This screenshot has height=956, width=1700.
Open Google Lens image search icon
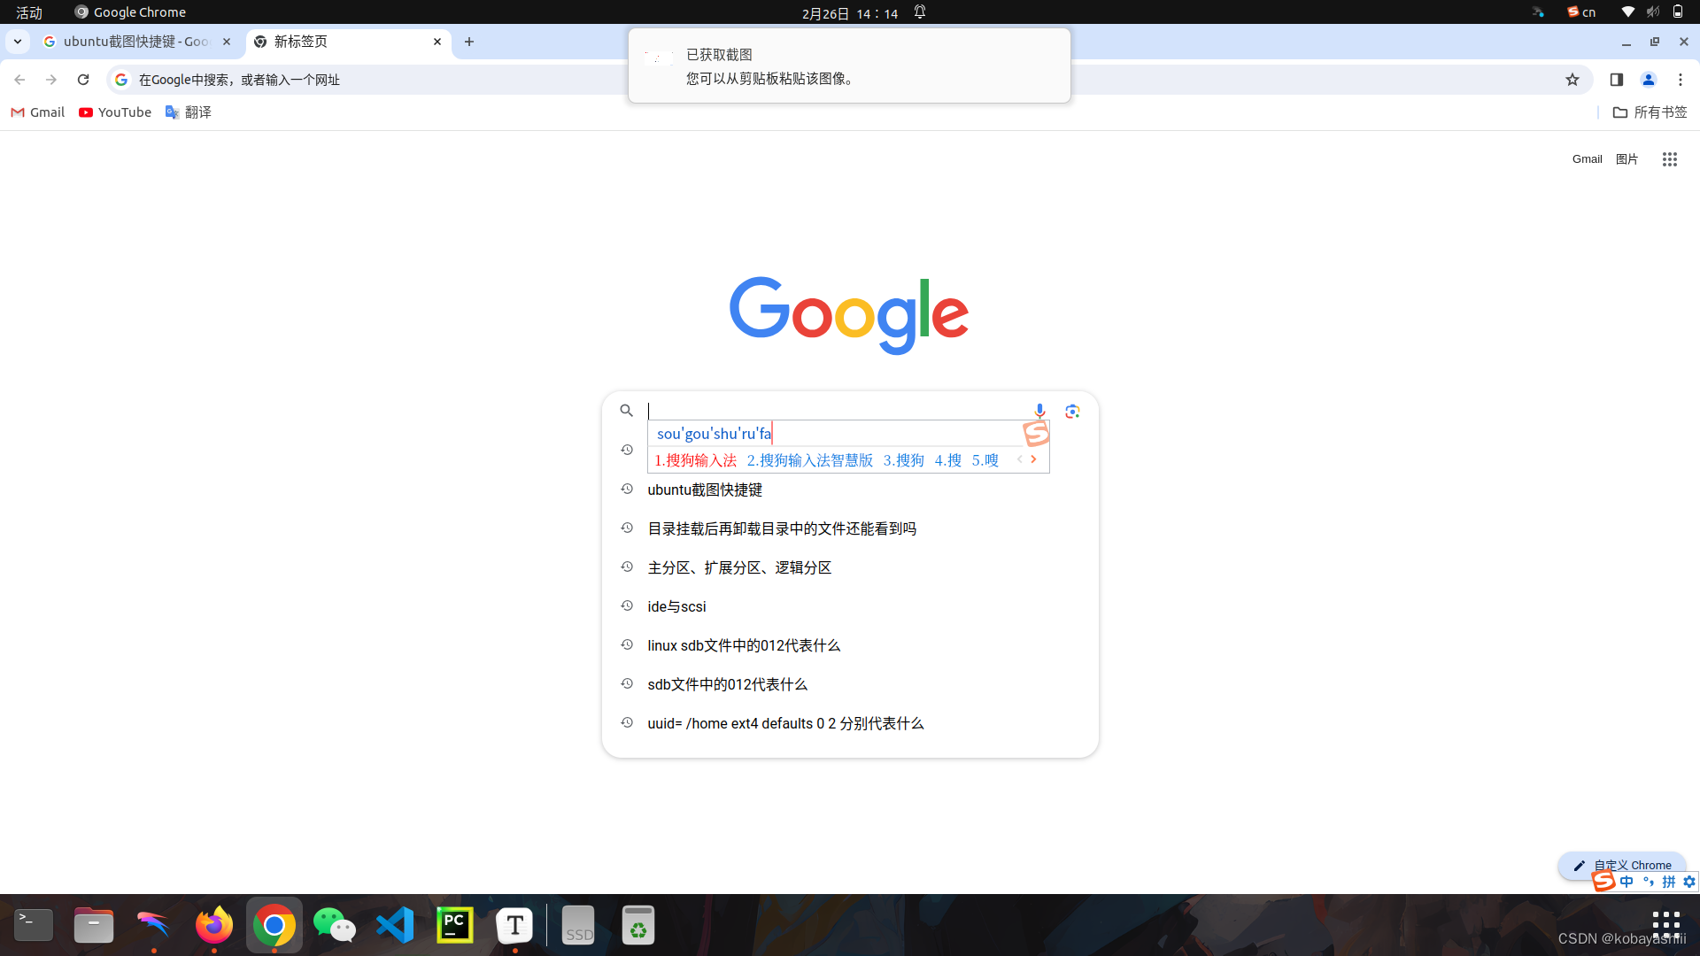[1072, 411]
